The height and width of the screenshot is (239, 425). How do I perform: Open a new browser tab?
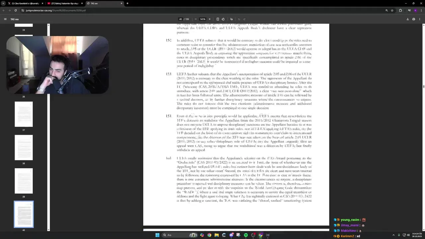[127, 3]
